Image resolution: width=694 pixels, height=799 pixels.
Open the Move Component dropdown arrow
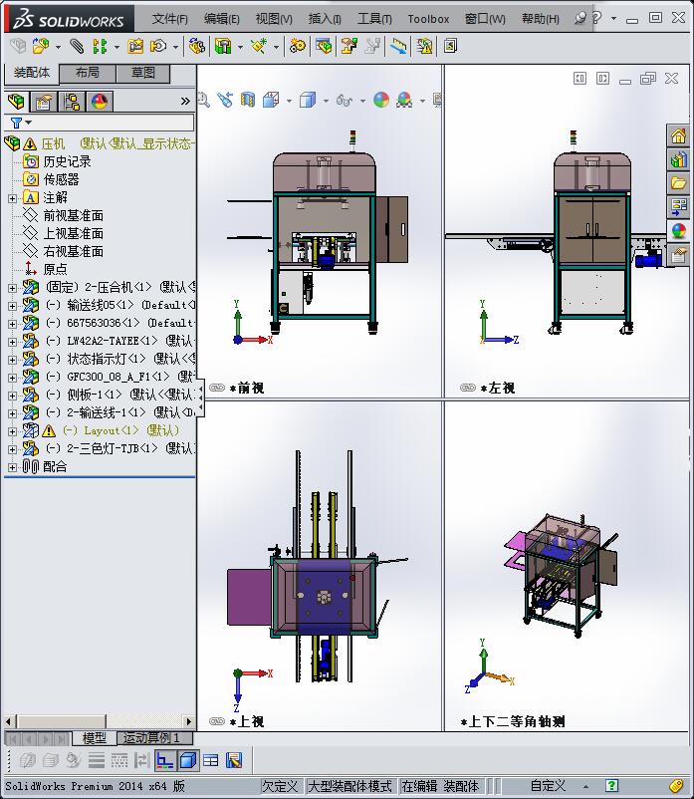pyautogui.click(x=175, y=48)
